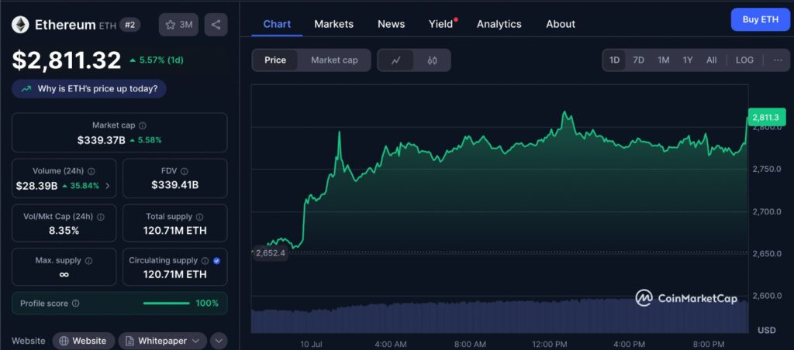Screen dimensions: 794x350
Task: Click the 2,811.3 current price label
Action: point(768,118)
